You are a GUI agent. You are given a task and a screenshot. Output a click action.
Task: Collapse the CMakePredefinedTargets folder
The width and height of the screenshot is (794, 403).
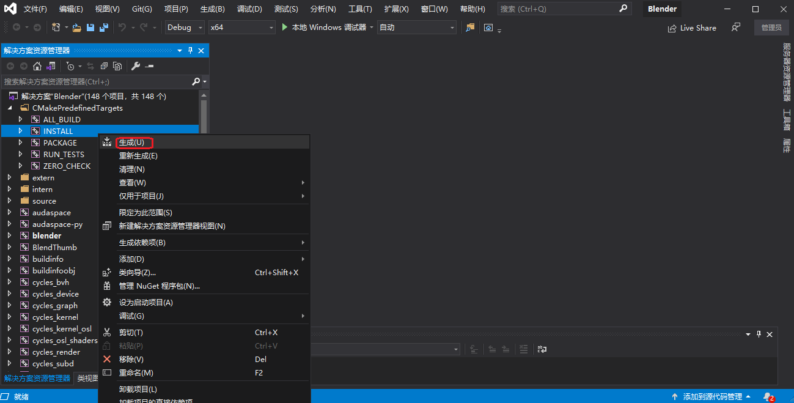tap(9, 108)
